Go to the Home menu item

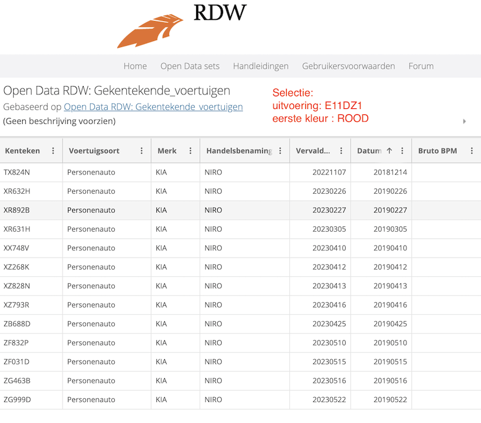[x=135, y=66]
